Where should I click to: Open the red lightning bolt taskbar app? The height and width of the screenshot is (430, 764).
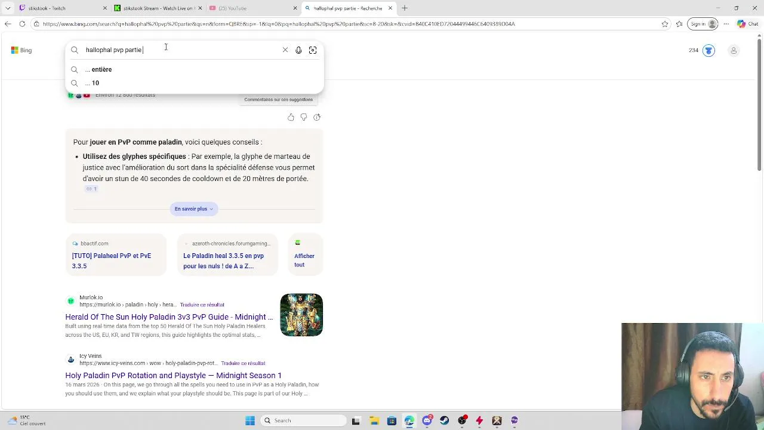click(x=479, y=420)
